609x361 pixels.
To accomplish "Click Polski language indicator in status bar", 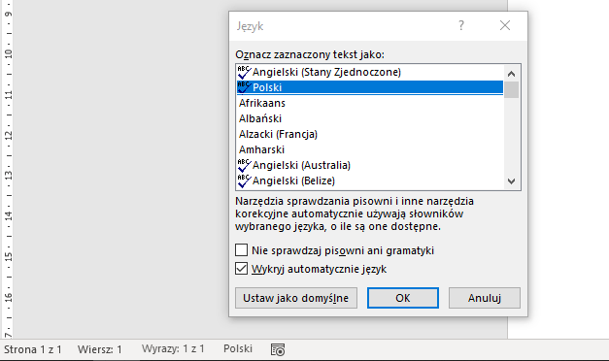I will pyautogui.click(x=238, y=349).
